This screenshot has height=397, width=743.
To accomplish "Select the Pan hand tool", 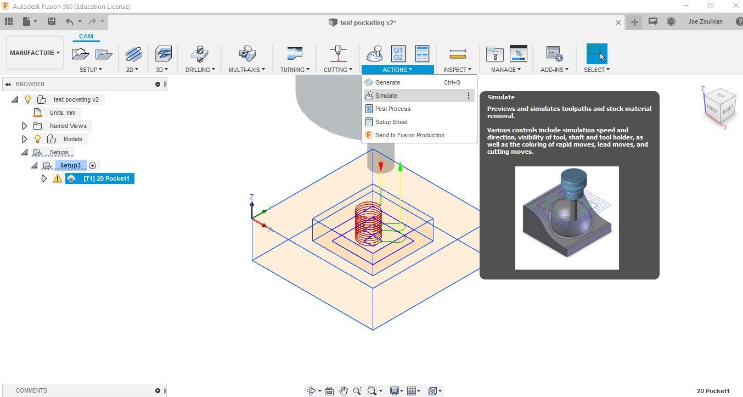I will [344, 391].
